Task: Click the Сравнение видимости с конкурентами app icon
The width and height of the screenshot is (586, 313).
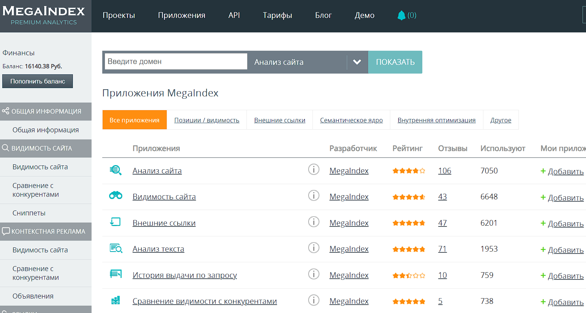Action: pyautogui.click(x=116, y=300)
